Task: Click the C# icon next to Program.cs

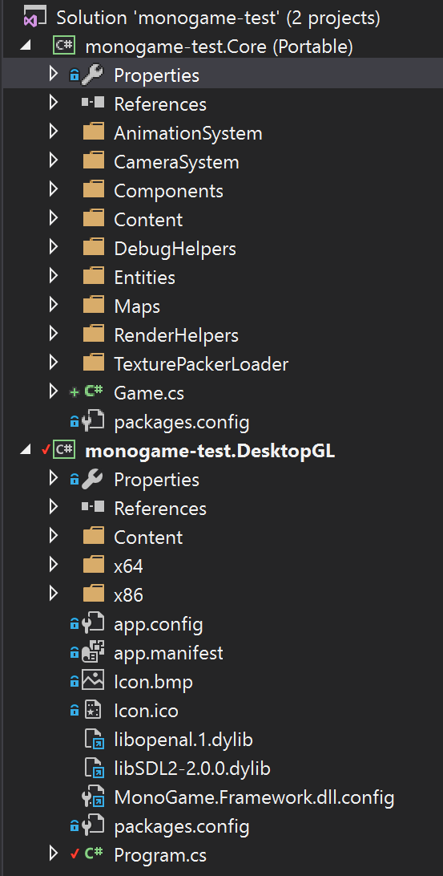Action: tap(93, 854)
